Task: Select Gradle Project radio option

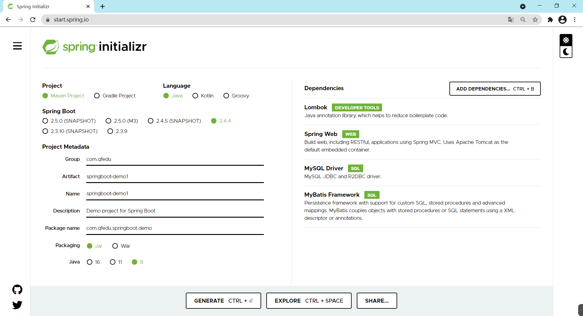Action: click(x=97, y=96)
